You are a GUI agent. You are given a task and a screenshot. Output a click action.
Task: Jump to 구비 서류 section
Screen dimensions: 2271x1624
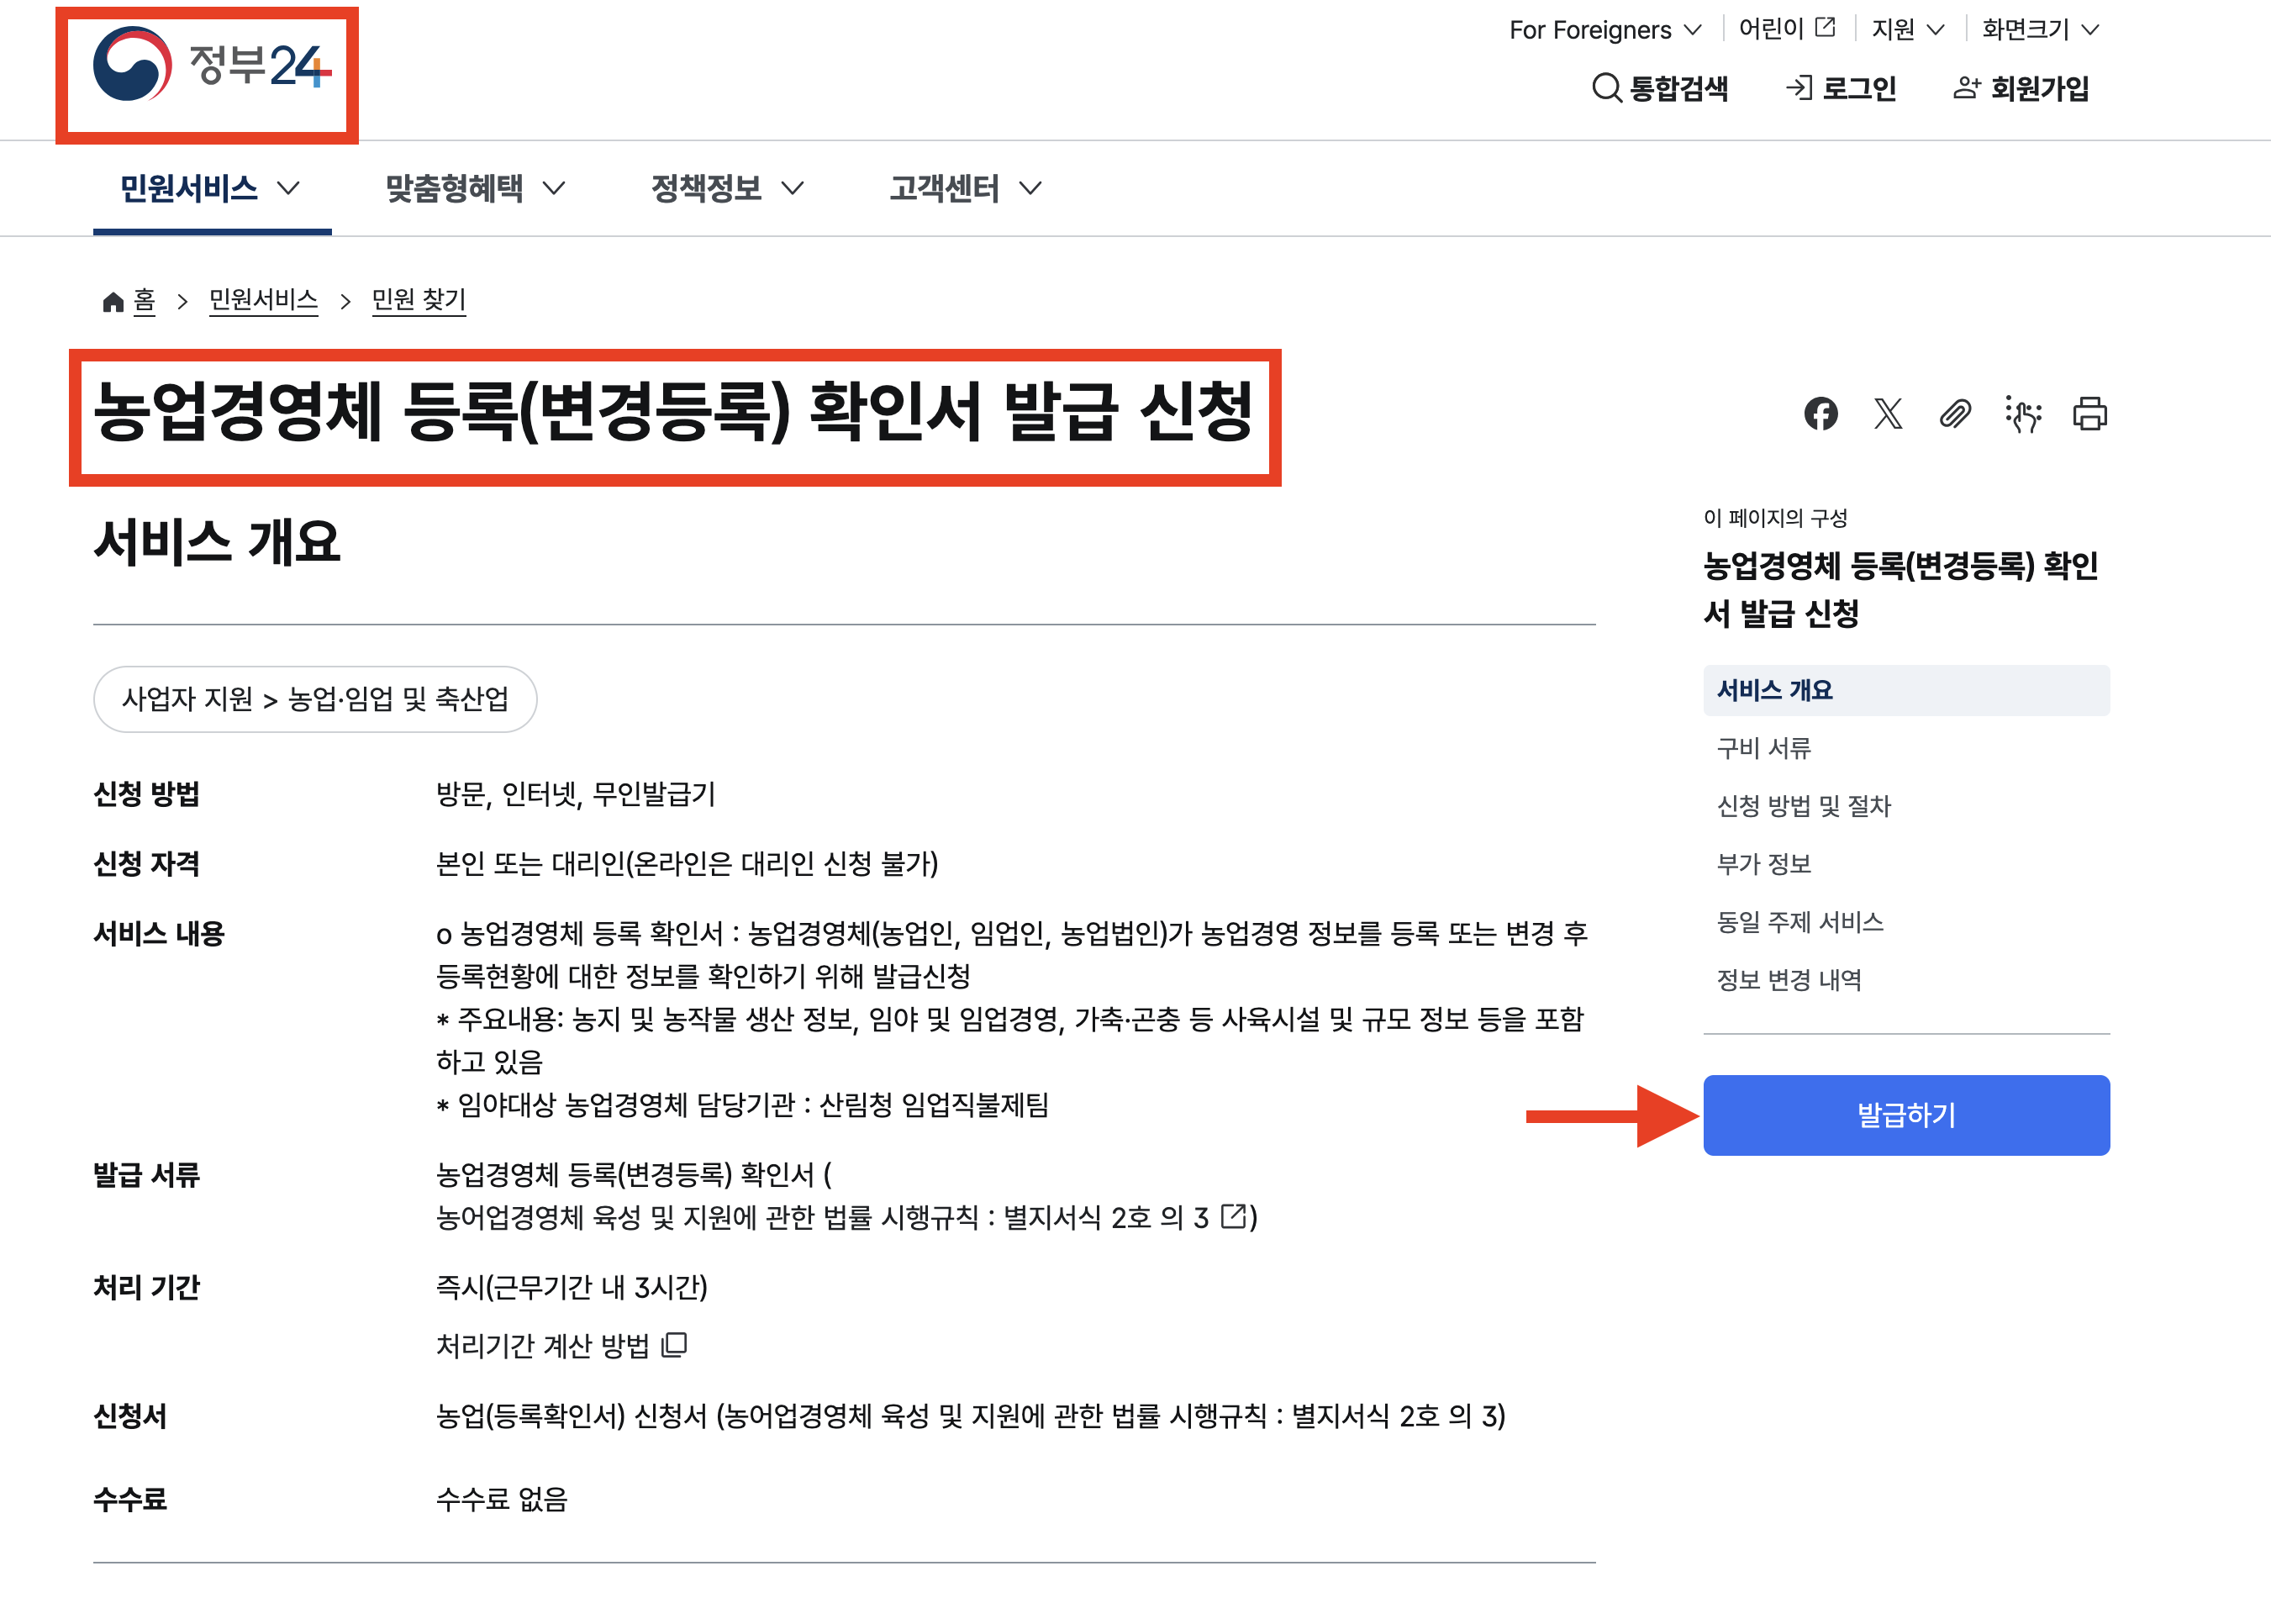[1763, 748]
